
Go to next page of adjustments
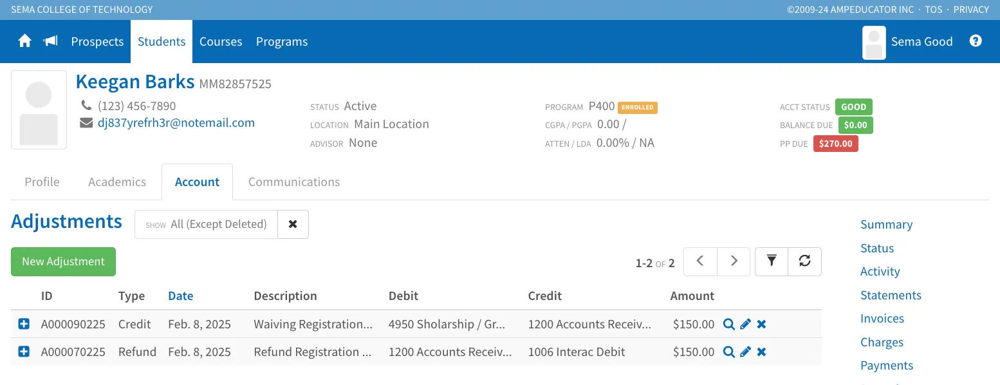coord(734,261)
